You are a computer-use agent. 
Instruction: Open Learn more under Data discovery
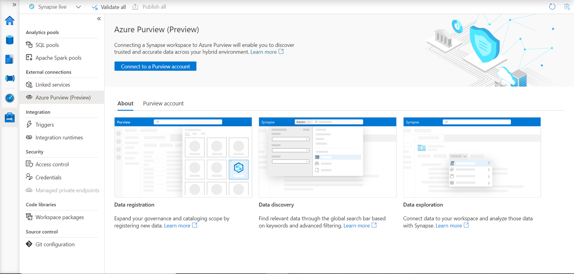pos(360,226)
